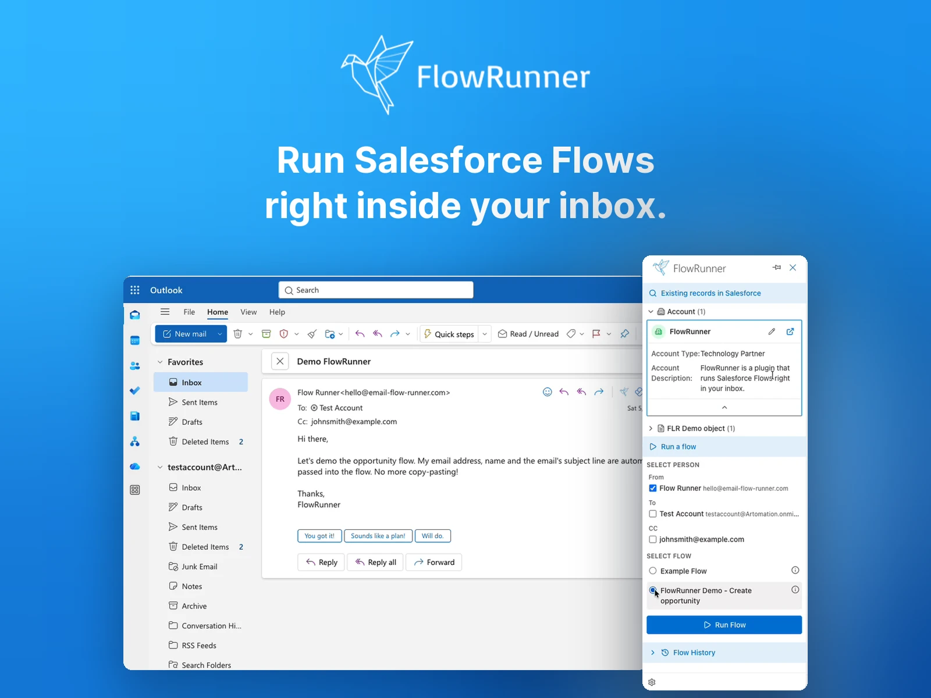Pin the FlowRunner side panel

pos(777,268)
